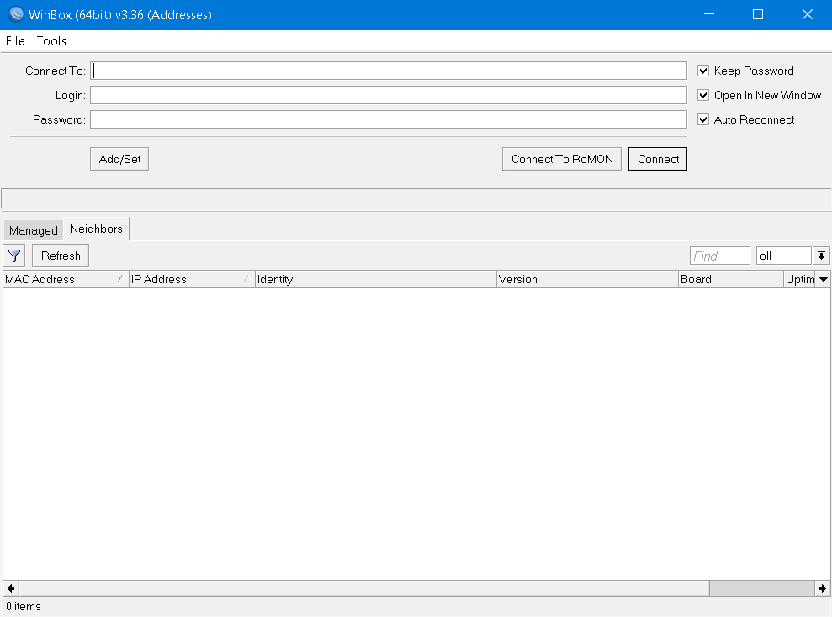Click the Connect button

point(658,159)
